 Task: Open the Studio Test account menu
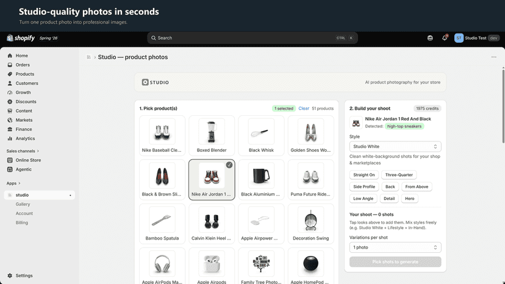(477, 38)
